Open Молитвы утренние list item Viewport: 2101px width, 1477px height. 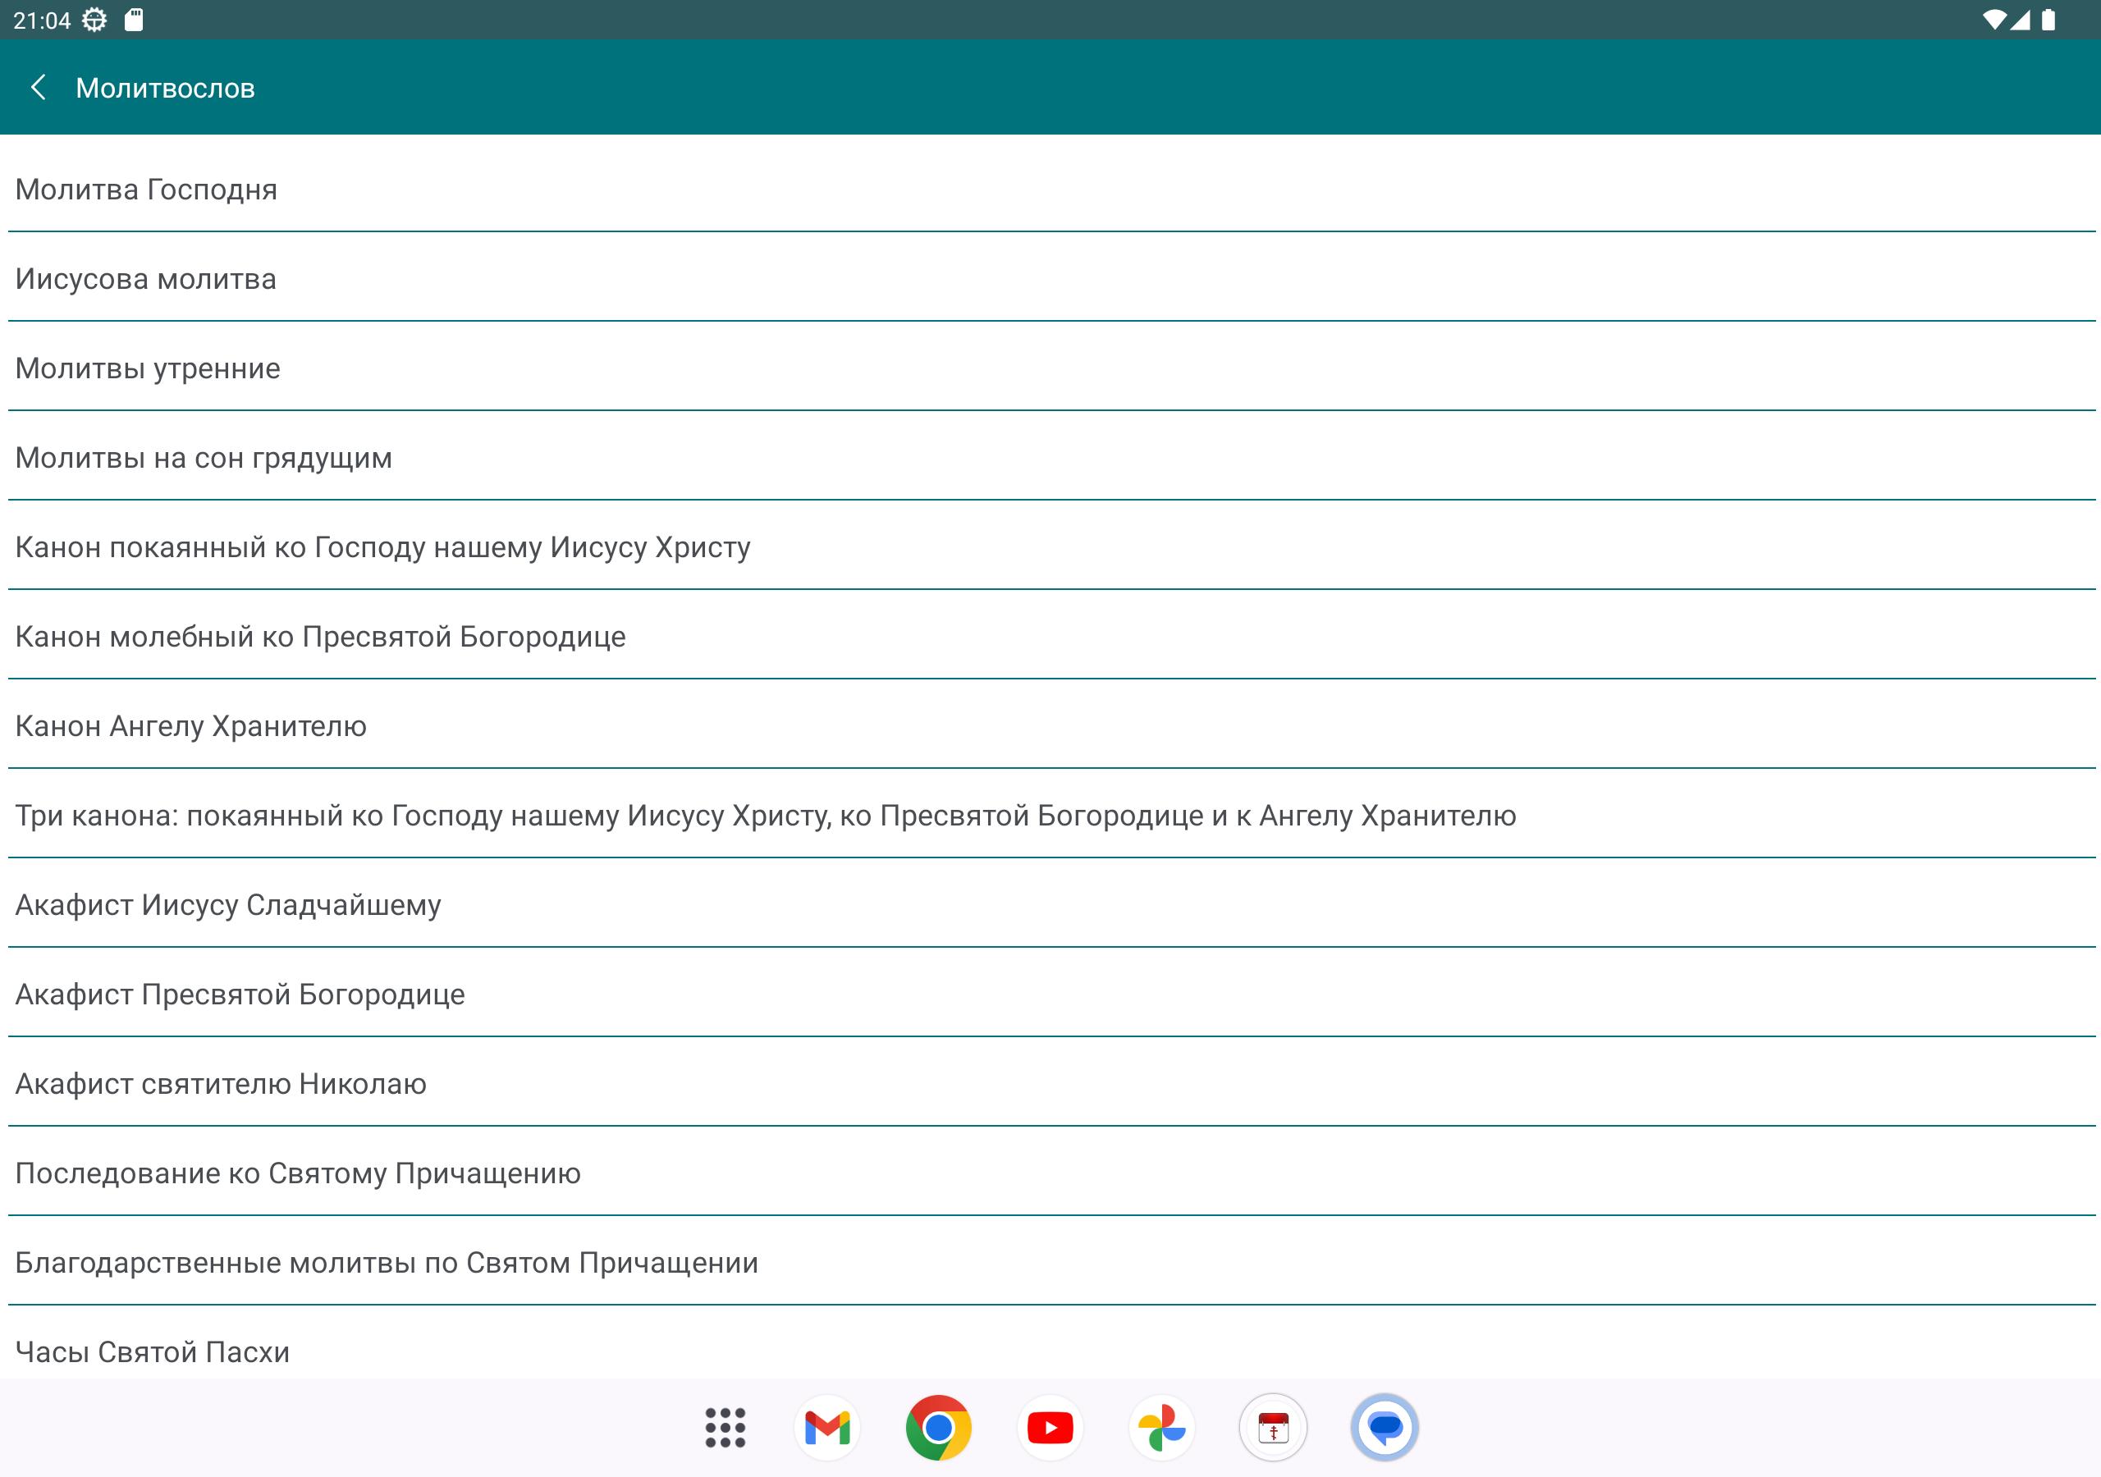149,368
